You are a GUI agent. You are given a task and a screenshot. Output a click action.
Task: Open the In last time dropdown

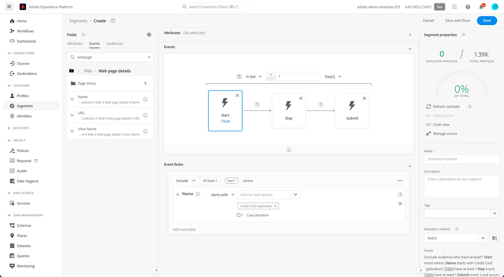click(x=254, y=77)
